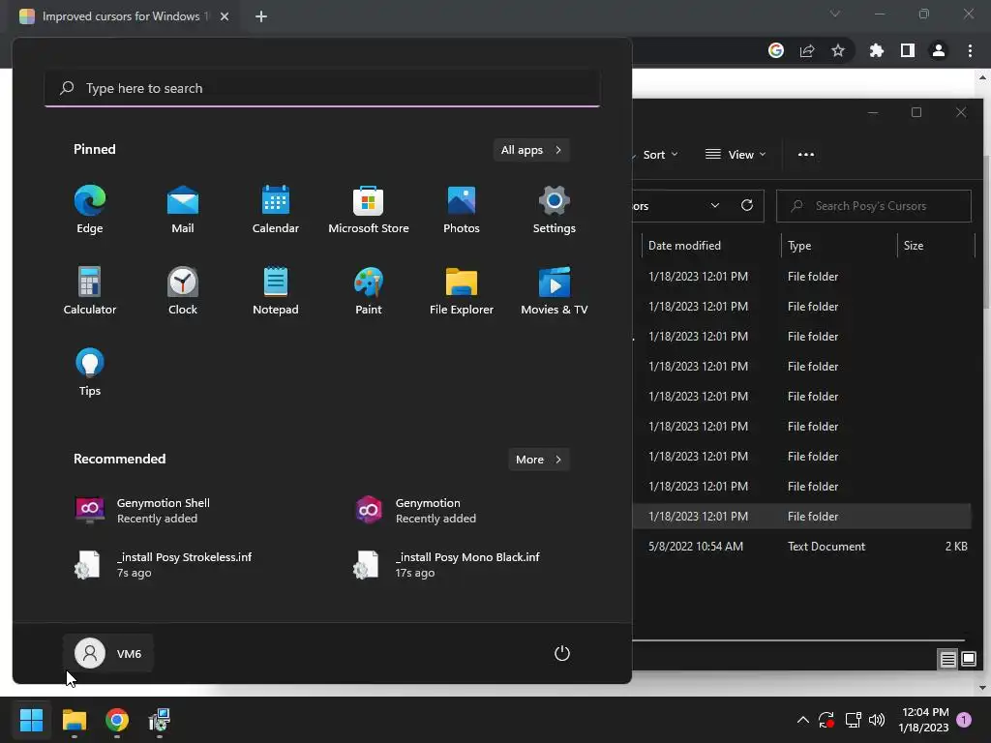Bookmark this page with the star
Screen dimensions: 991x743
coord(838,50)
